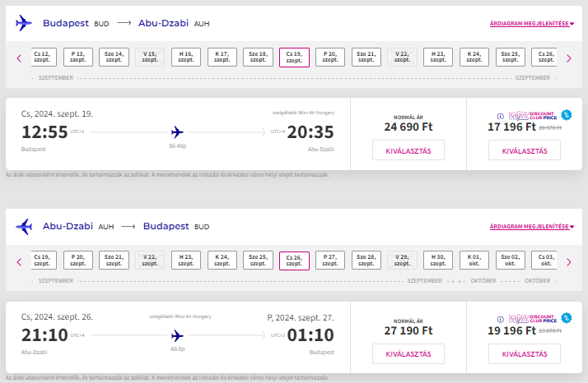588x383 pixels.
Task: Click plane icon in Budapest–Abu-Dzabi header
Action: click(x=24, y=23)
